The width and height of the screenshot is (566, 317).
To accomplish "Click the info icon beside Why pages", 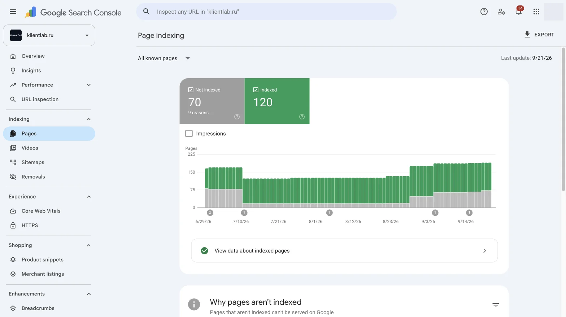I will (194, 304).
